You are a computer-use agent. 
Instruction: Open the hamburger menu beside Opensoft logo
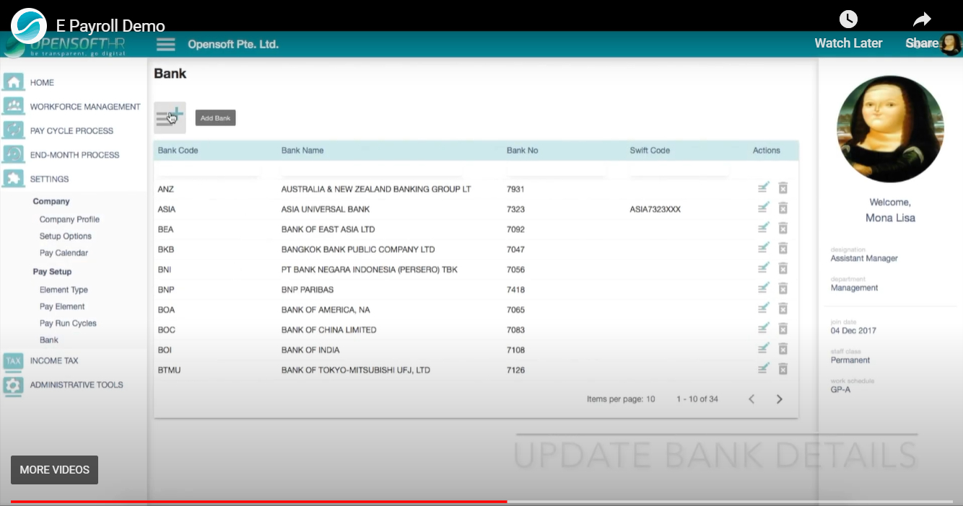(x=165, y=44)
